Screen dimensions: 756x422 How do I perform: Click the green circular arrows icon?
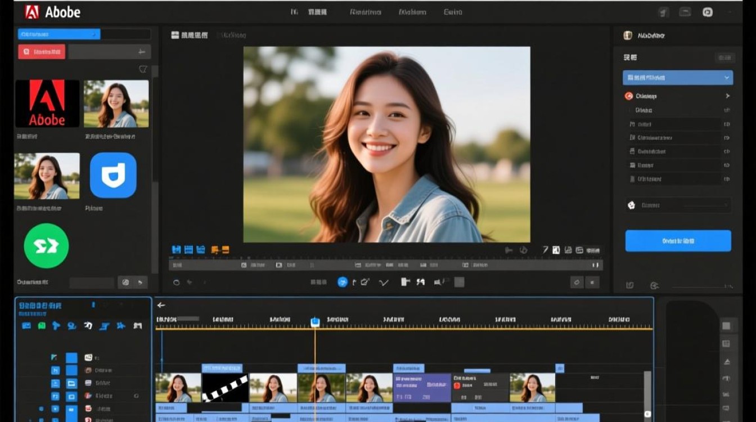[x=46, y=246]
